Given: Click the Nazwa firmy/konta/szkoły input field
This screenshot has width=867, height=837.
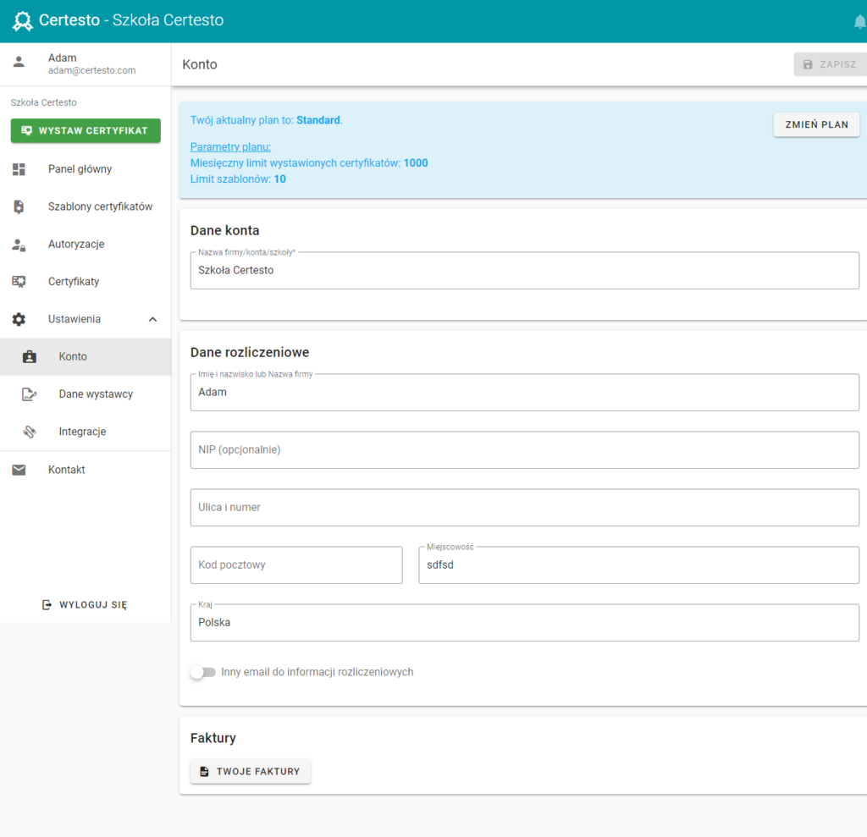Looking at the screenshot, I should (x=524, y=270).
